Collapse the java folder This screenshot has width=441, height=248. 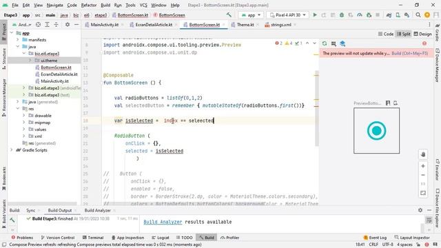(18, 47)
